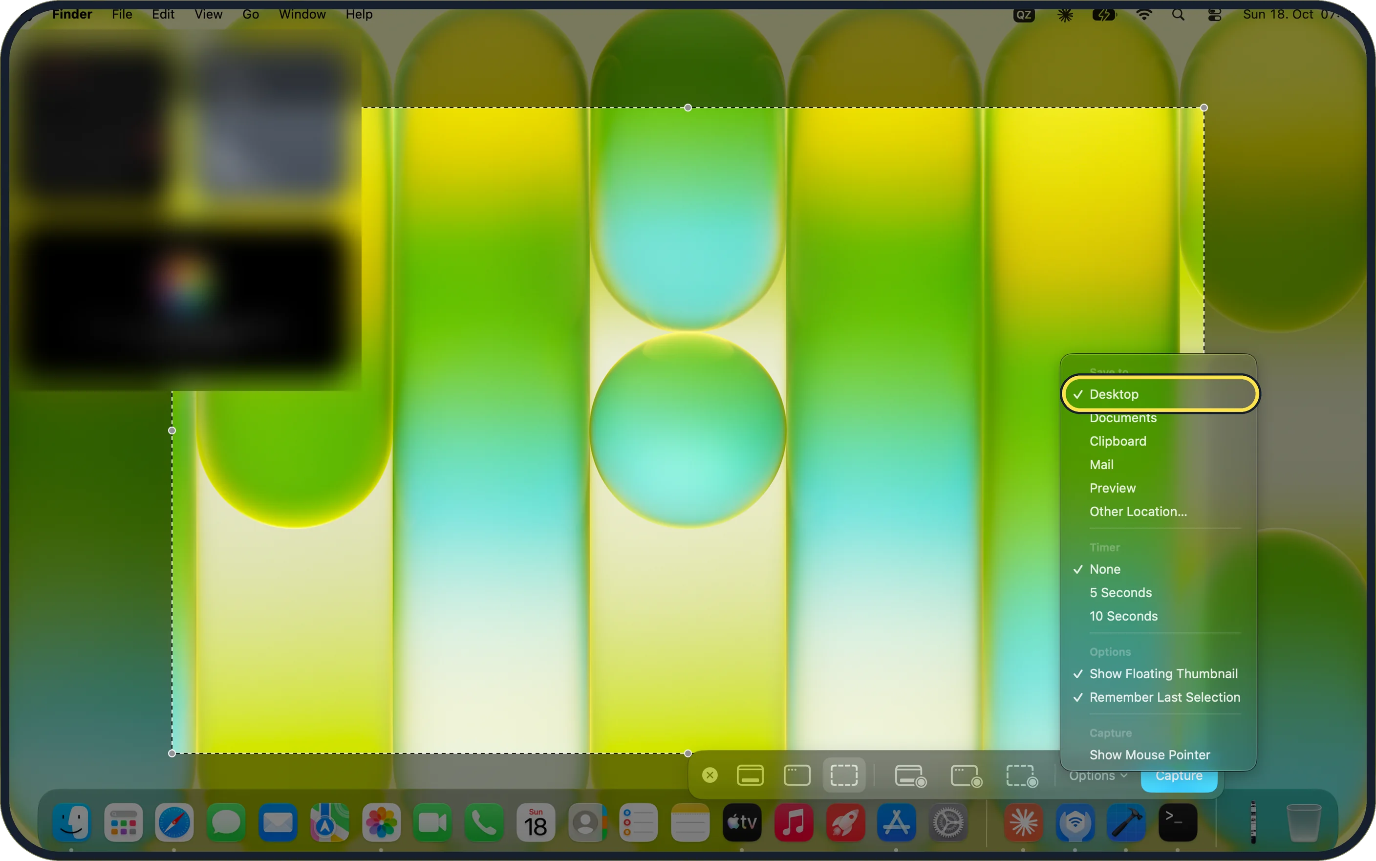1376x861 pixels.
Task: Click the top-right corner selection handle
Action: pyautogui.click(x=1204, y=108)
